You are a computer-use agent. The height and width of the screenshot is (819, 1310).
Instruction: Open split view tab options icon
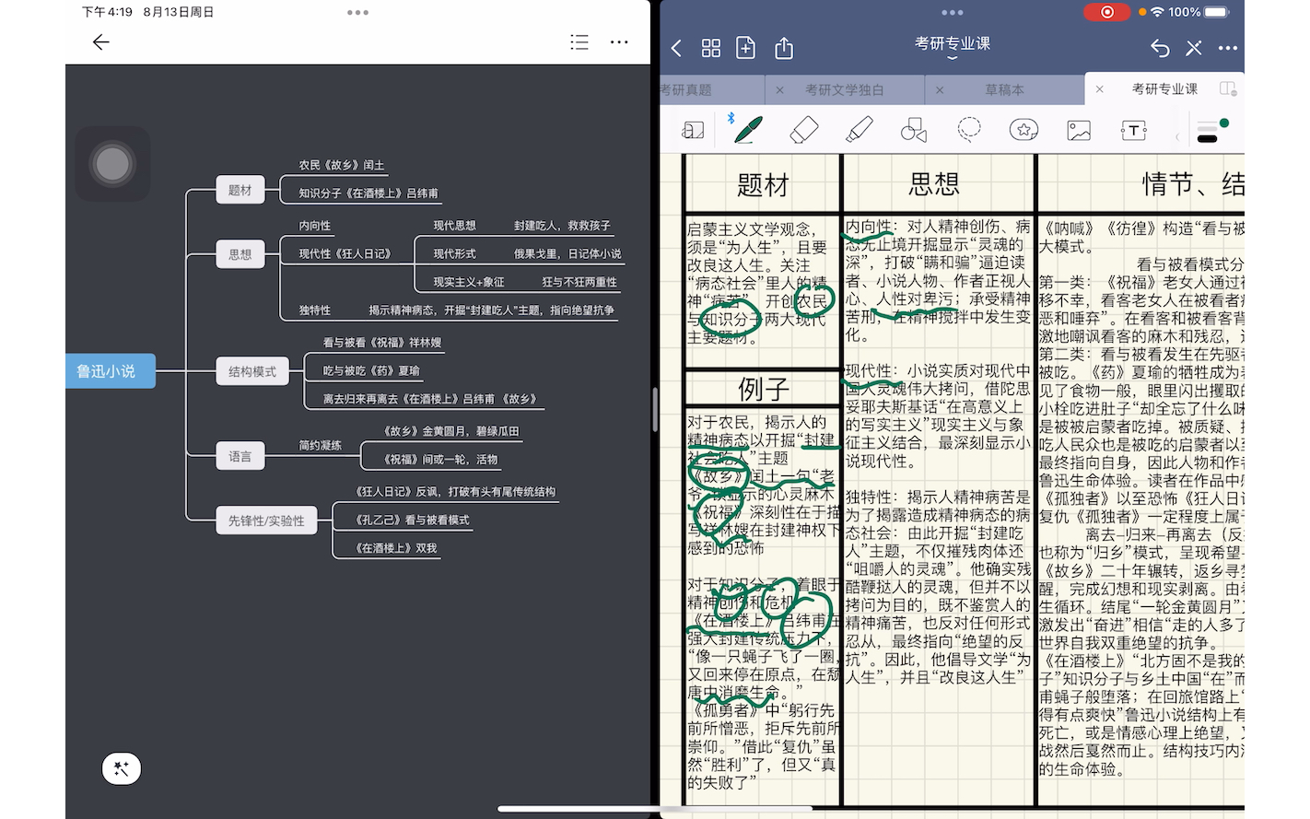pos(1228,88)
